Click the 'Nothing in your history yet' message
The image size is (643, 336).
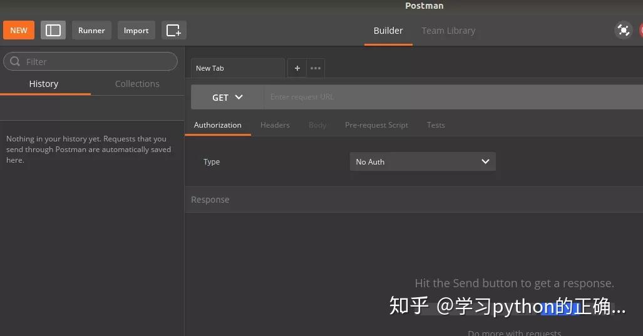[88, 150]
